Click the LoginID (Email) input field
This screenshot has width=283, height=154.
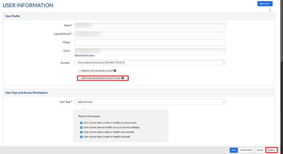[x=150, y=34]
